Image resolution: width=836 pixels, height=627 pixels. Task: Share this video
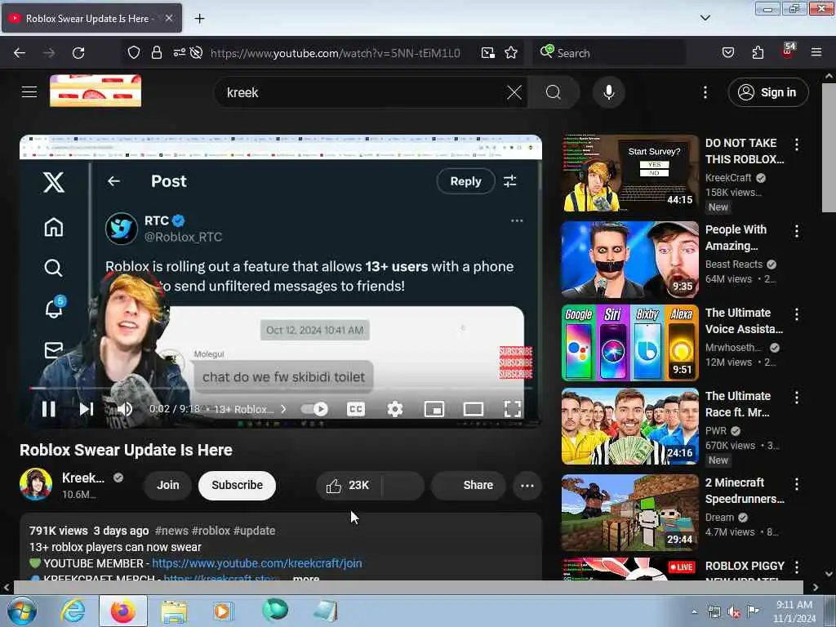coord(469,485)
